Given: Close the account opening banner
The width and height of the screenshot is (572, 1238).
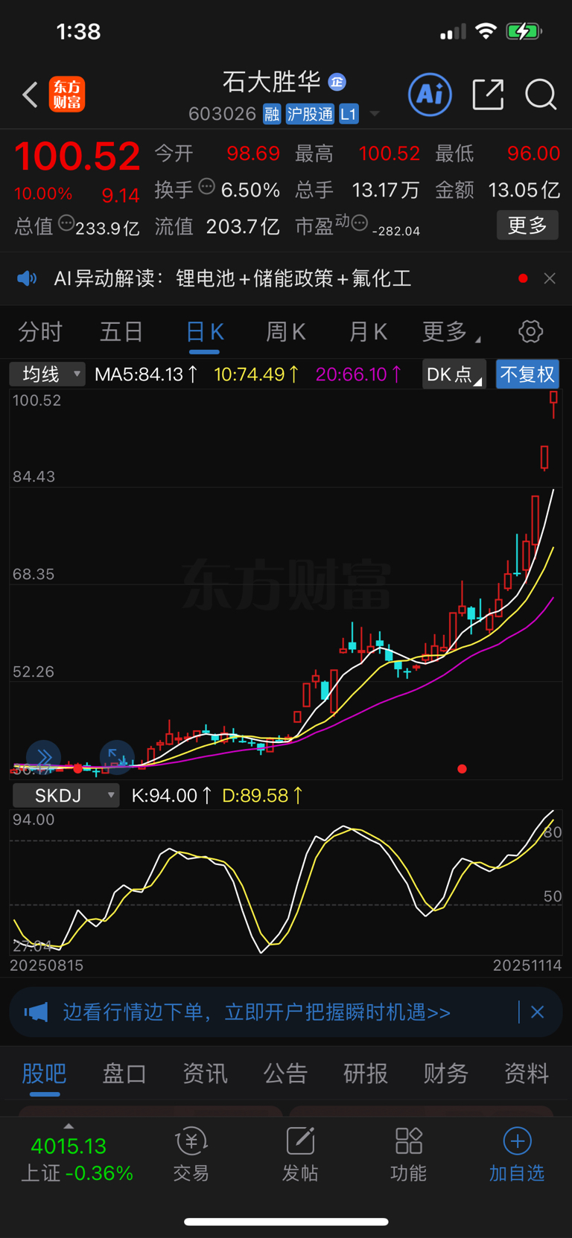Looking at the screenshot, I should click(538, 1012).
